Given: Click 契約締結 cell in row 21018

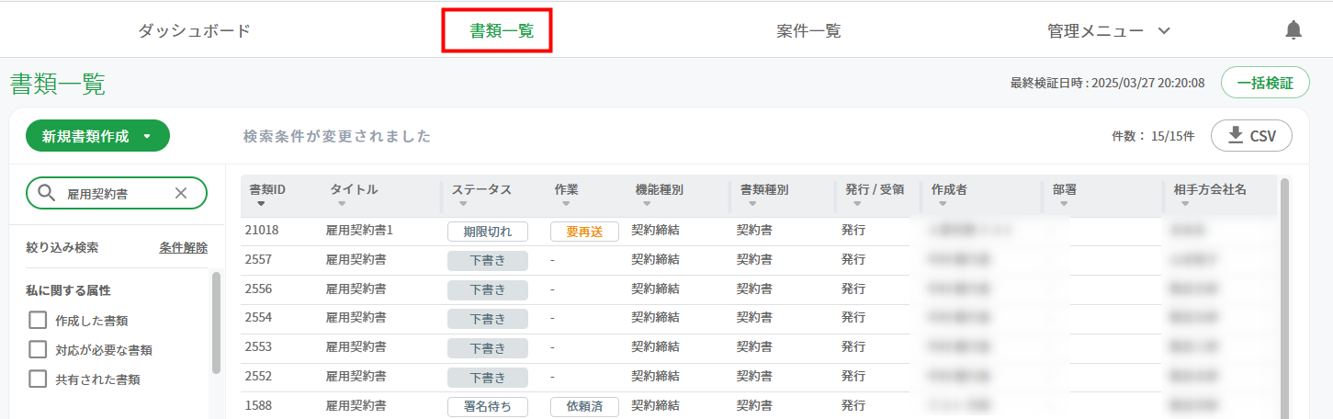Looking at the screenshot, I should click(x=655, y=231).
